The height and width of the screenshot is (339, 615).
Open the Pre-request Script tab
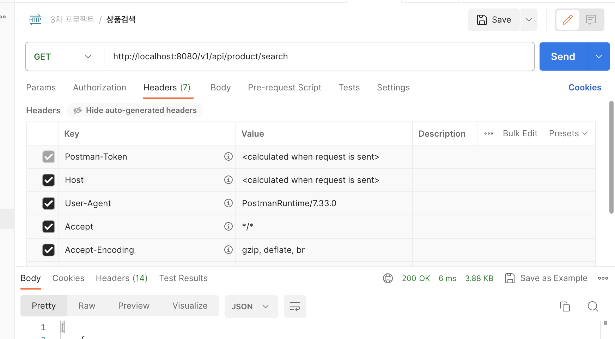[284, 88]
